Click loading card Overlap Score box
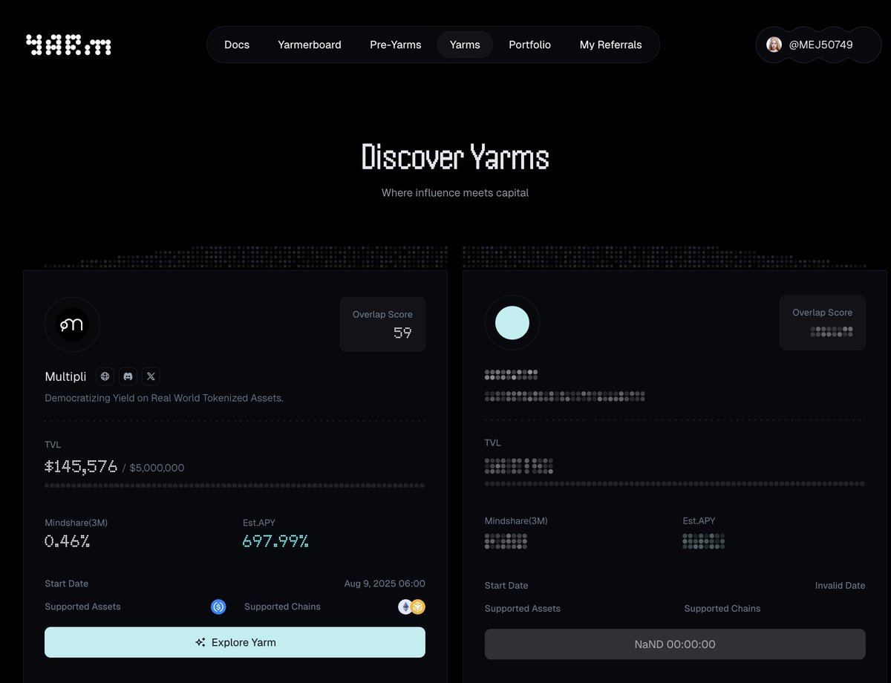Viewport: 891px width, 683px height. click(823, 322)
